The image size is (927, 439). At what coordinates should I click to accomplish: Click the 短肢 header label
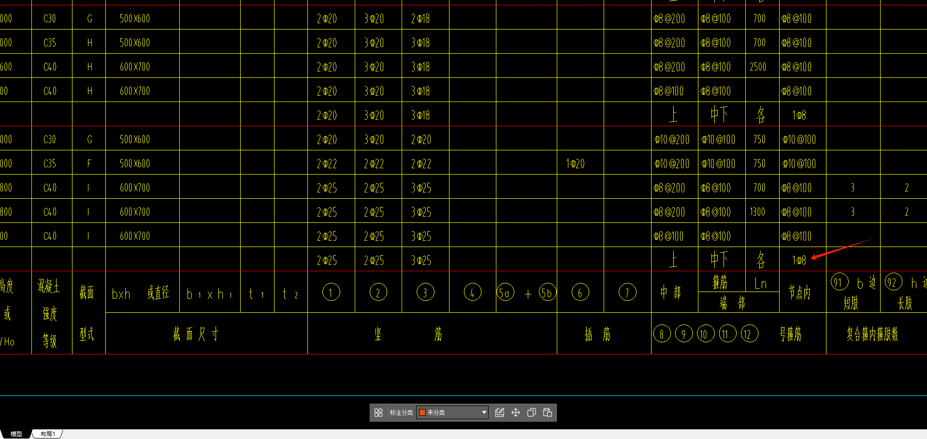851,303
